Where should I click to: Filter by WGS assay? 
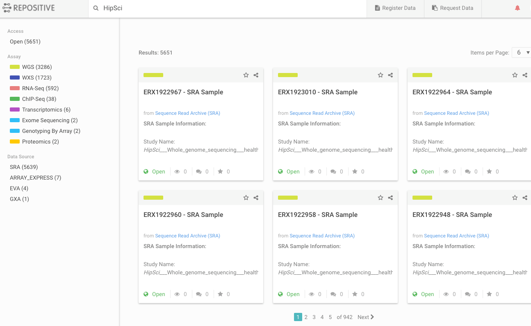point(37,67)
